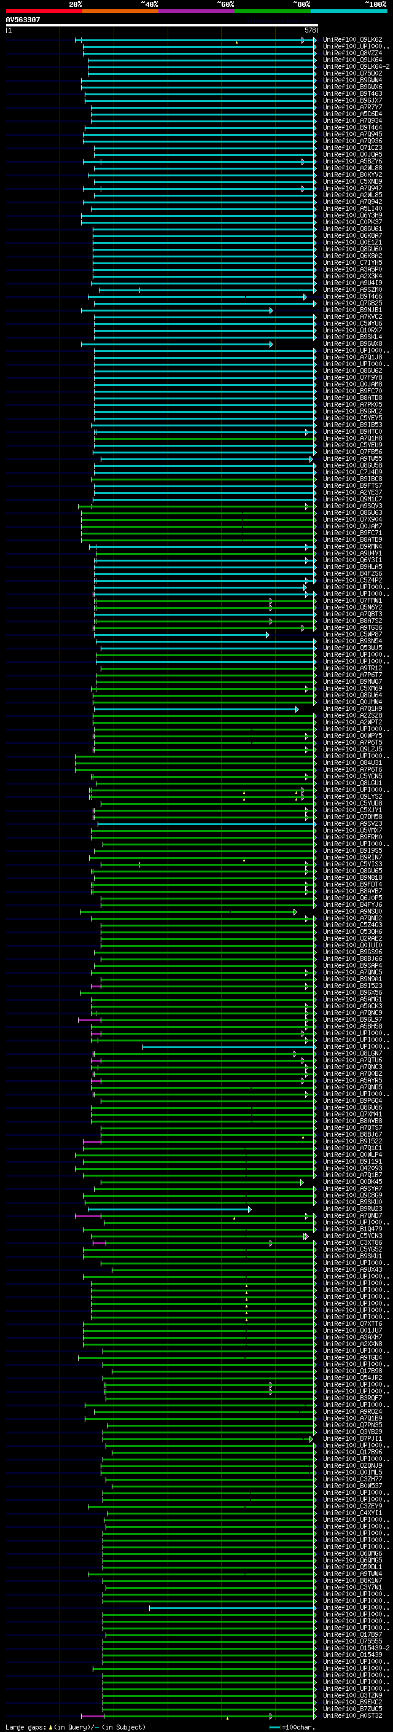Viewport: 393px width, 1732px height.
Task: Click the hit label UniRef100_B9GWX6
Action: (x=352, y=87)
